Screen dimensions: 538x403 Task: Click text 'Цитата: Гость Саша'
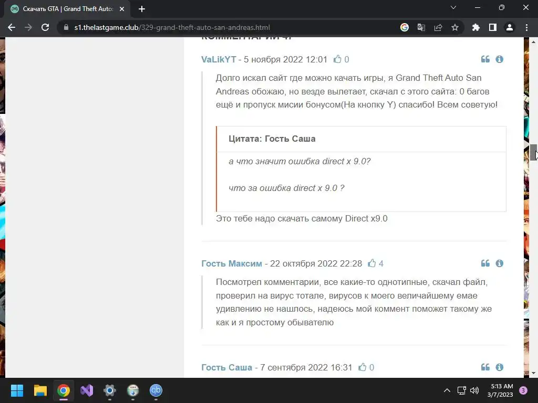pos(272,139)
